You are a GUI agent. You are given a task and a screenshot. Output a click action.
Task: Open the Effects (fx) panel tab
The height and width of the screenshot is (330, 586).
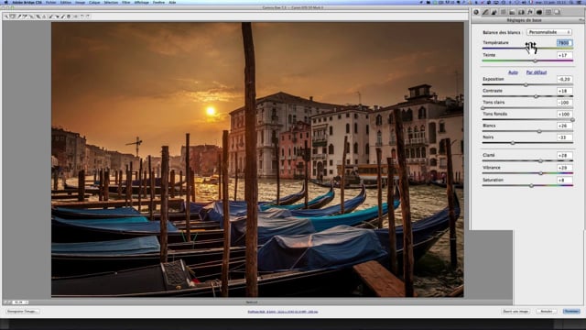point(530,12)
